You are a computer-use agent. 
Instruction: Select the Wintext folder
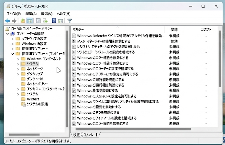click(x=33, y=99)
